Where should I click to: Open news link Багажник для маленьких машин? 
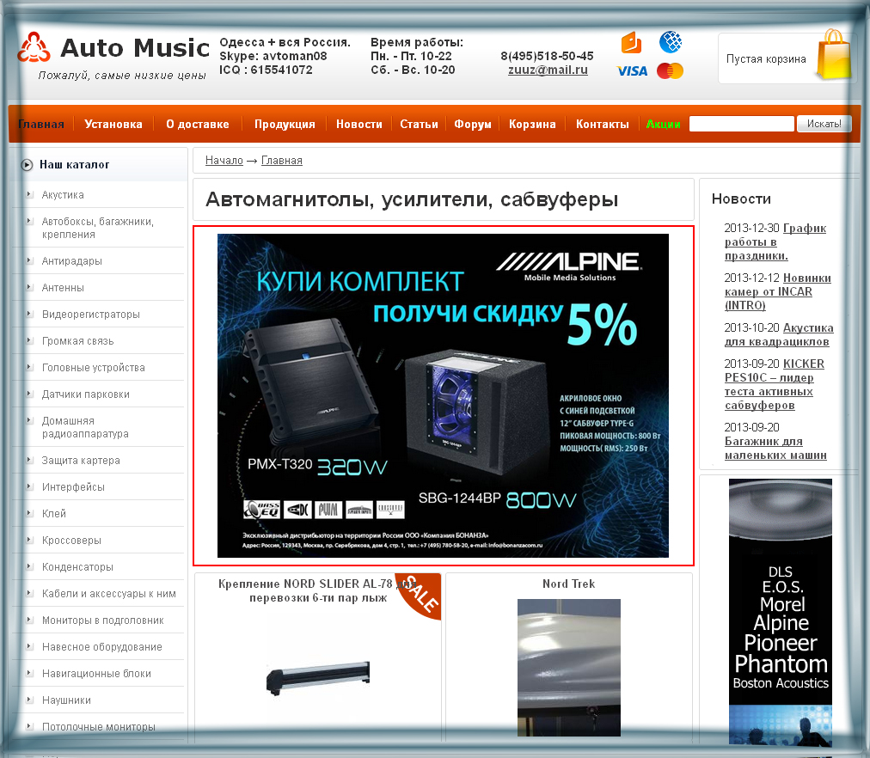point(775,448)
